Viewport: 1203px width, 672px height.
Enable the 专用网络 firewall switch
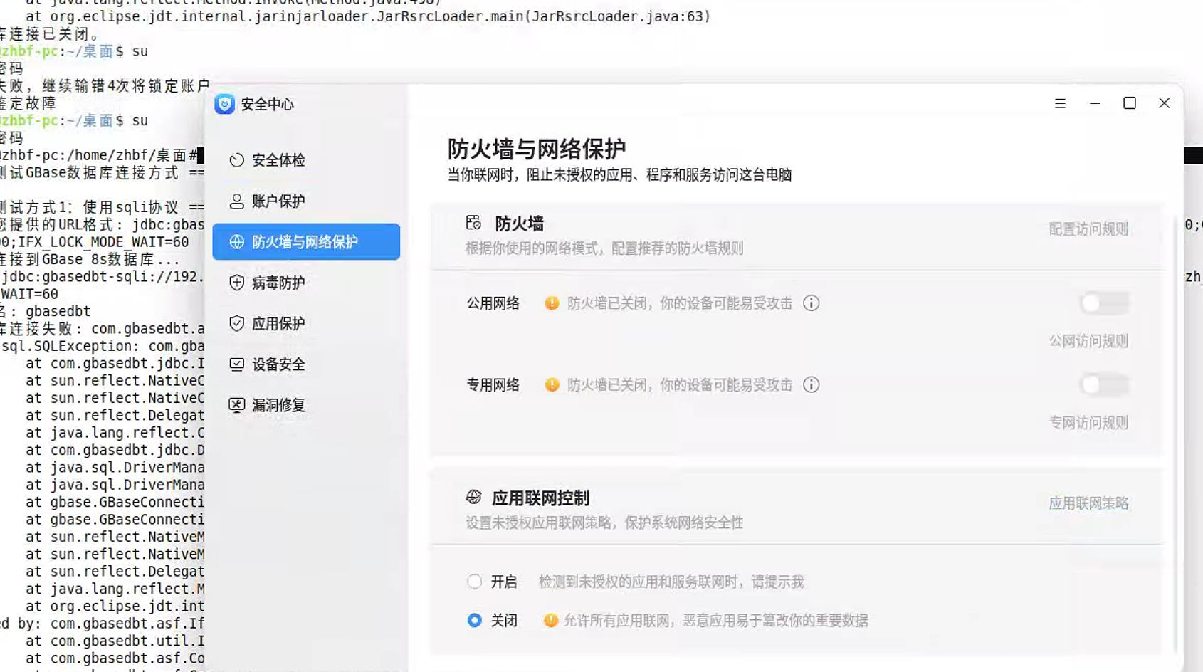click(x=1104, y=385)
